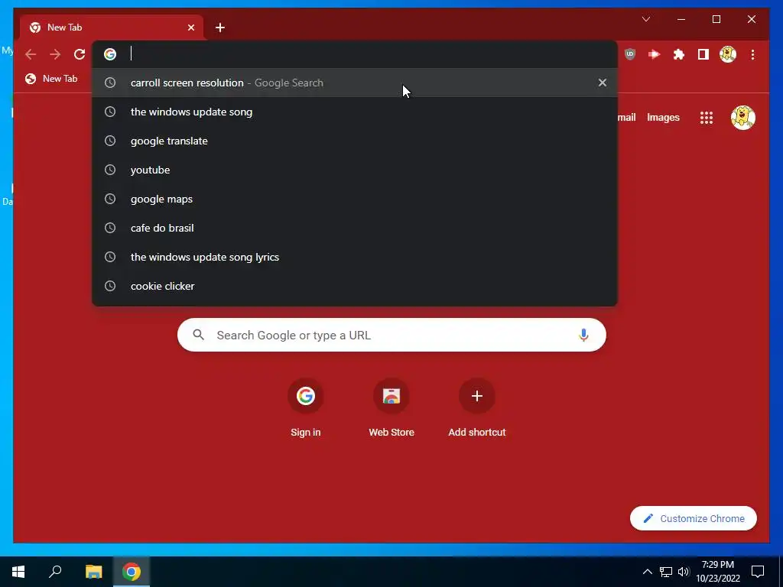Click the Google icon in the address bar

(110, 54)
